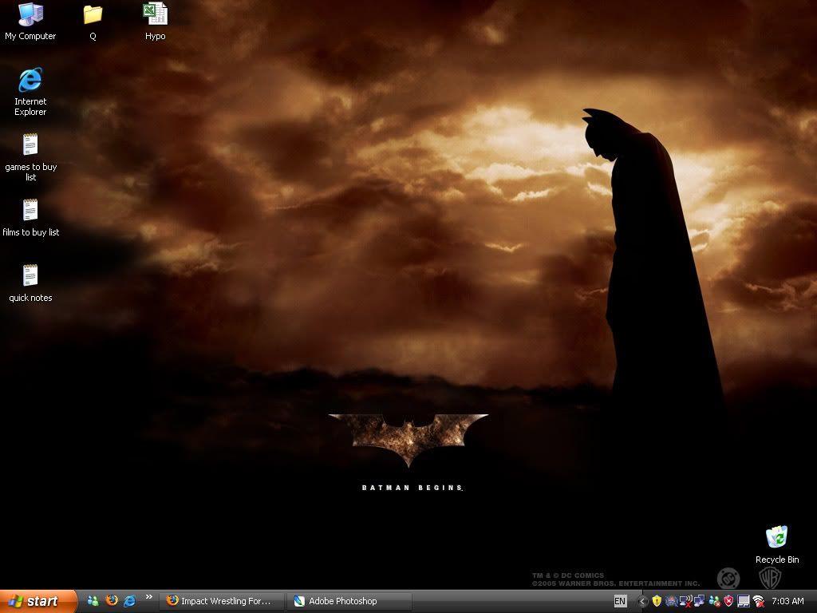817x613 pixels.
Task: Select the Hypo Excel file icon
Action: click(156, 22)
